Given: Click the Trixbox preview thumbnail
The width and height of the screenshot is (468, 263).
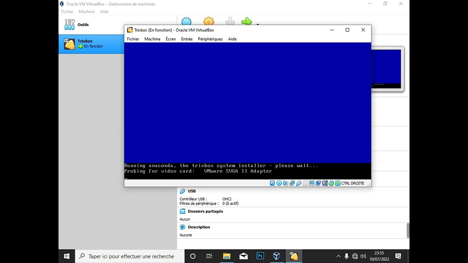Looking at the screenshot, I should (386, 69).
